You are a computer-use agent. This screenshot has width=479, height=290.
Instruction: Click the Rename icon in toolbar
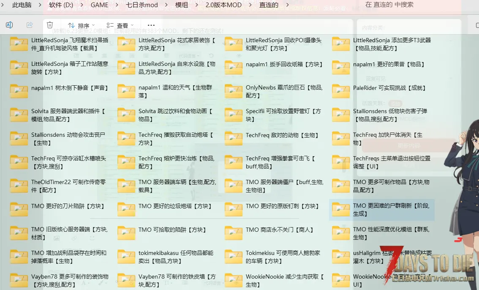tap(9, 25)
